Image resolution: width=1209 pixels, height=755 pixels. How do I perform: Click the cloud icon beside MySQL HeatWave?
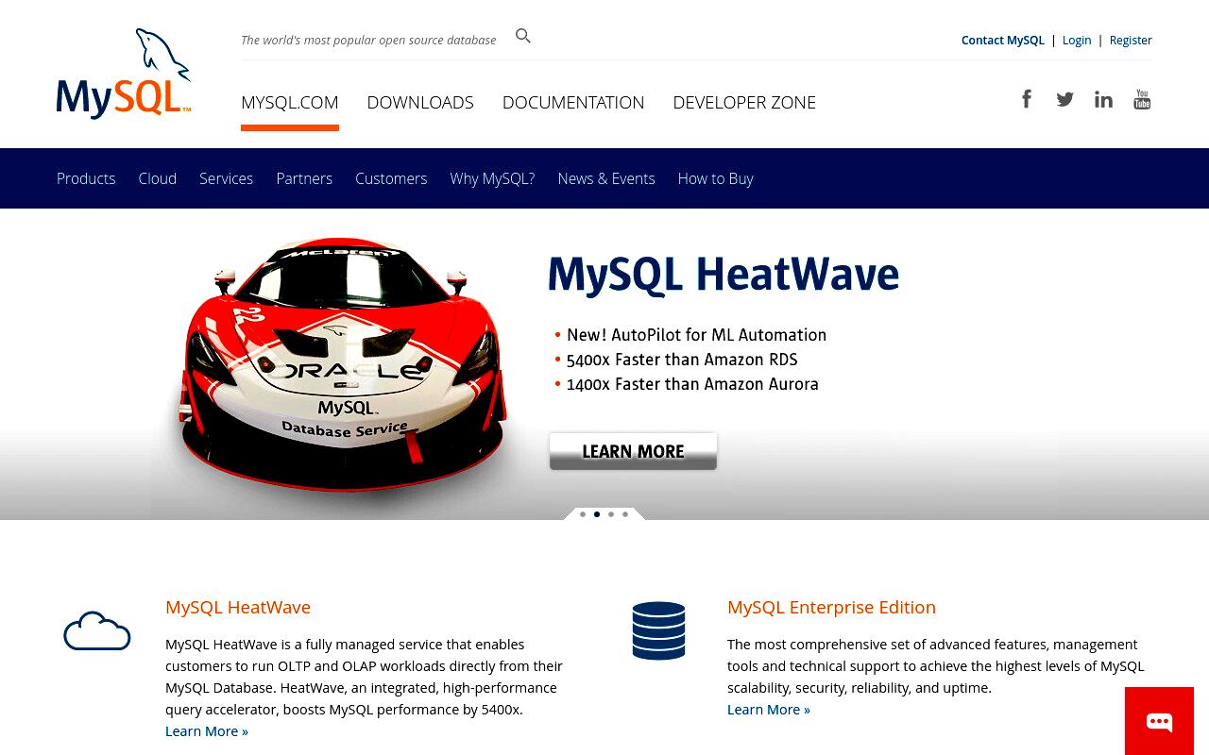coord(97,631)
